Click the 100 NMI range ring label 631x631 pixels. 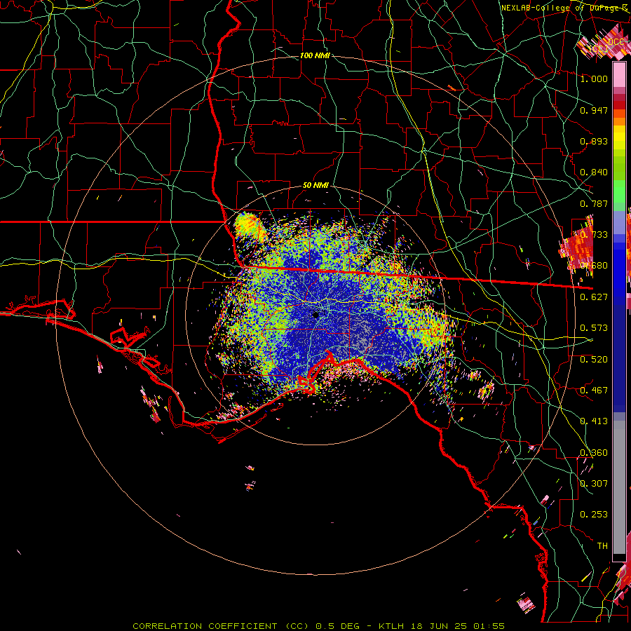[x=315, y=55]
